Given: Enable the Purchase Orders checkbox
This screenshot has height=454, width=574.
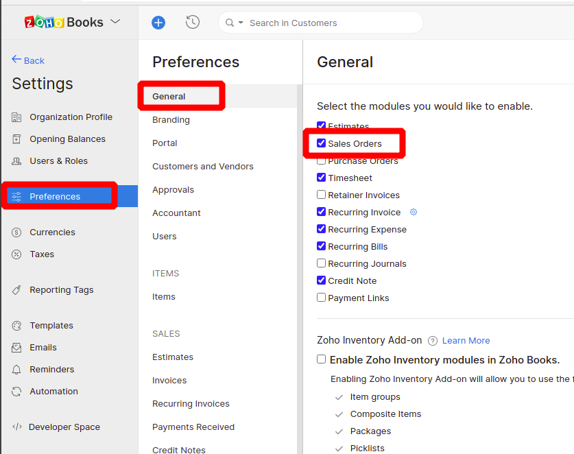Looking at the screenshot, I should [321, 161].
